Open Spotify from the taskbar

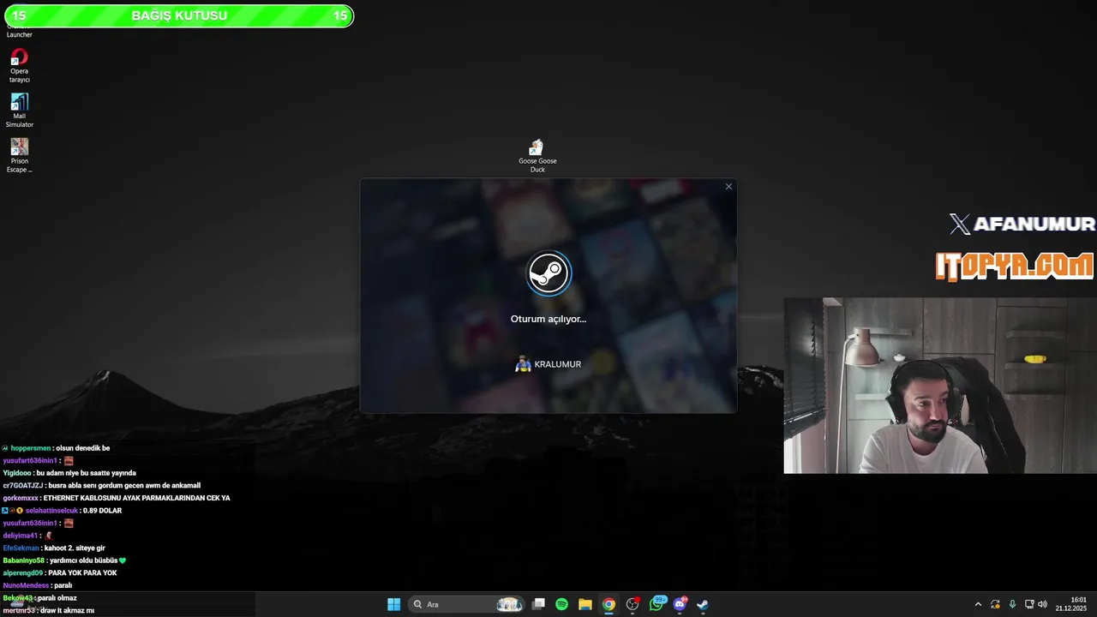(561, 604)
